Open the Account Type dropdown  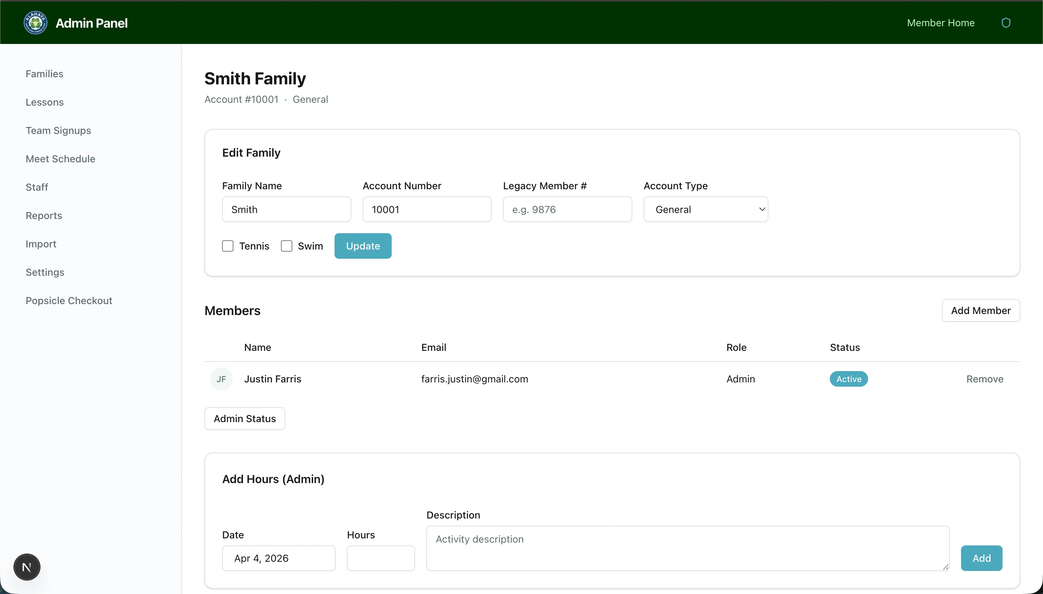click(x=706, y=209)
